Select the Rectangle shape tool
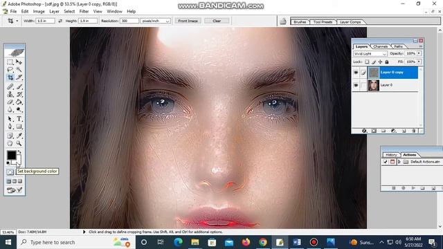 [x=19, y=127]
